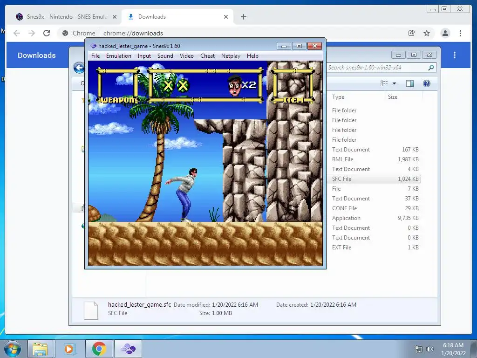Image resolution: width=477 pixels, height=358 pixels.
Task: Change the Explorer view icon
Action: [384, 83]
